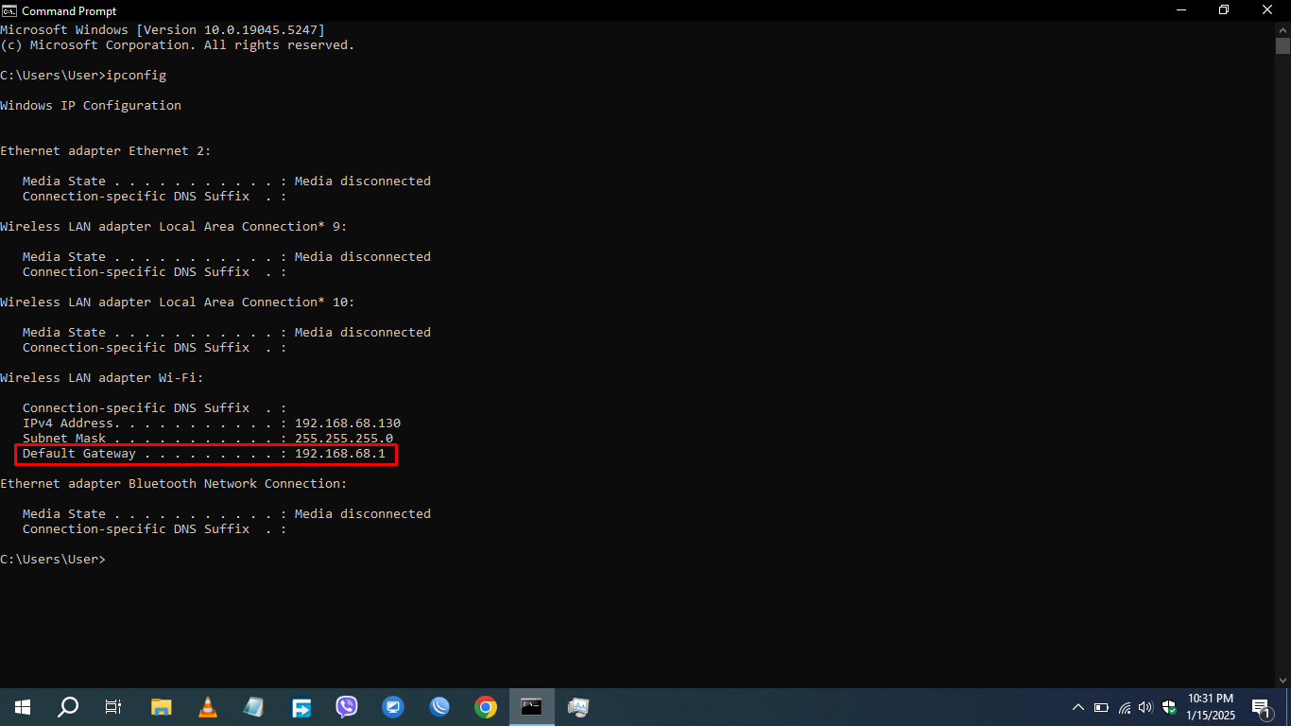Click the ipconfig command text
Screen dimensions: 1291x726
pyautogui.click(x=136, y=76)
